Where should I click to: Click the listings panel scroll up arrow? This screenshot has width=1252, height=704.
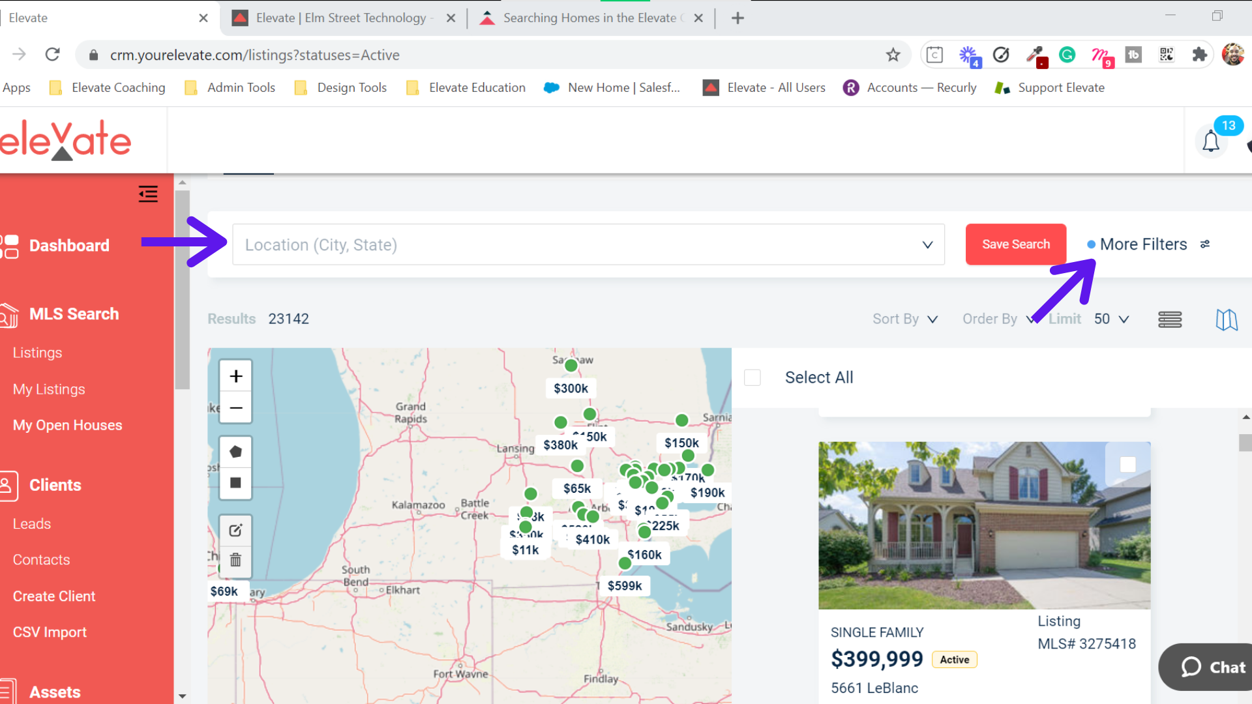point(1245,417)
